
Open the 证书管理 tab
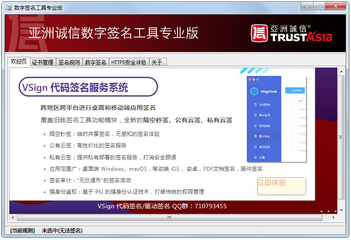click(x=43, y=62)
